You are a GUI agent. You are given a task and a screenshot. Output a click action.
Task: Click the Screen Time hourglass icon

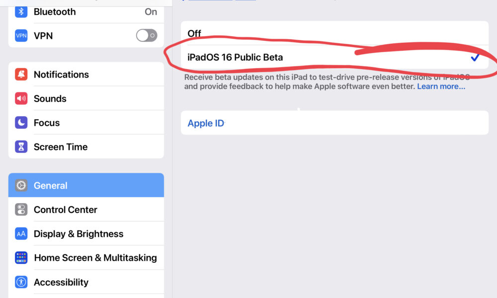[21, 147]
